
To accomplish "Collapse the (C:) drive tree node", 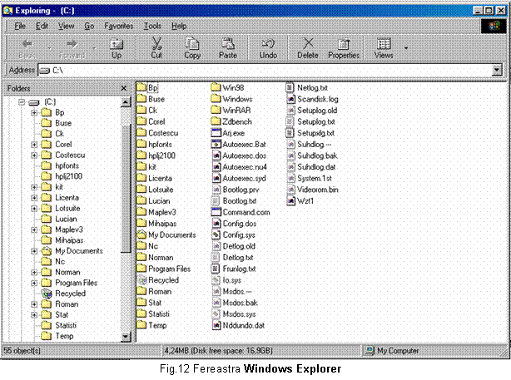I will pos(22,101).
